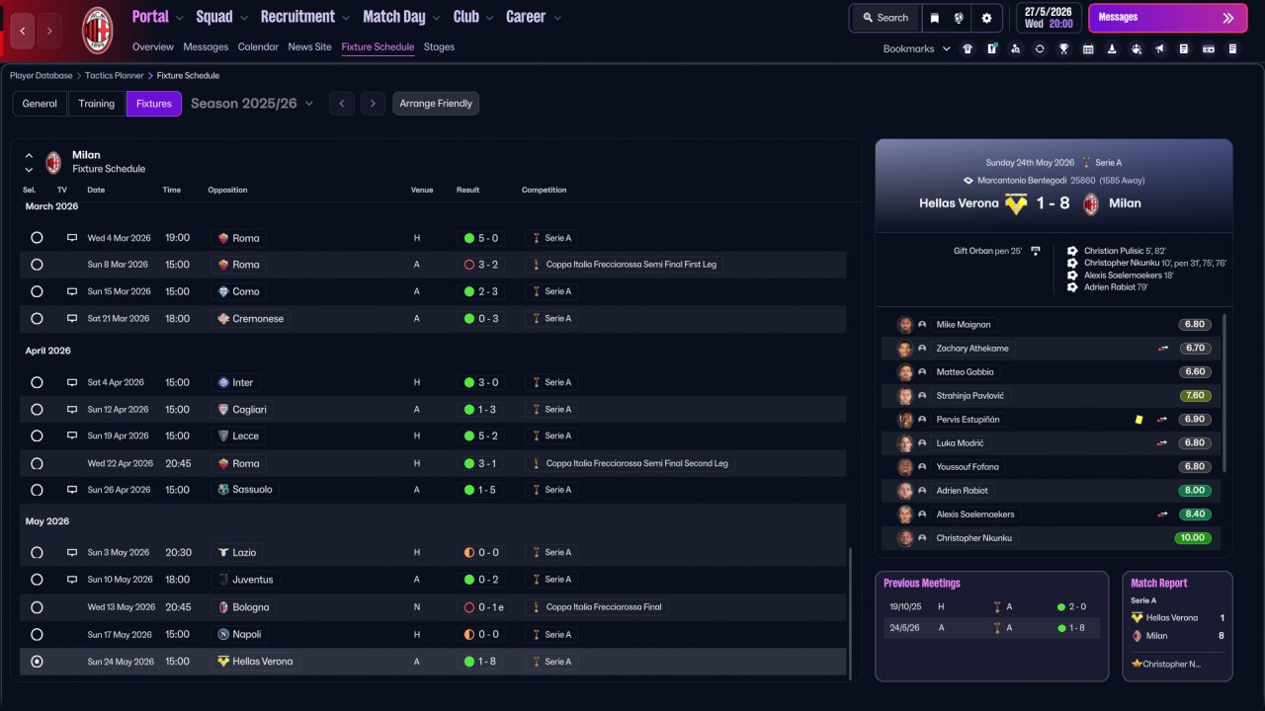Open the calendar grid icon in the bookmarks bar
Screen dimensions: 1265x711
(1088, 48)
